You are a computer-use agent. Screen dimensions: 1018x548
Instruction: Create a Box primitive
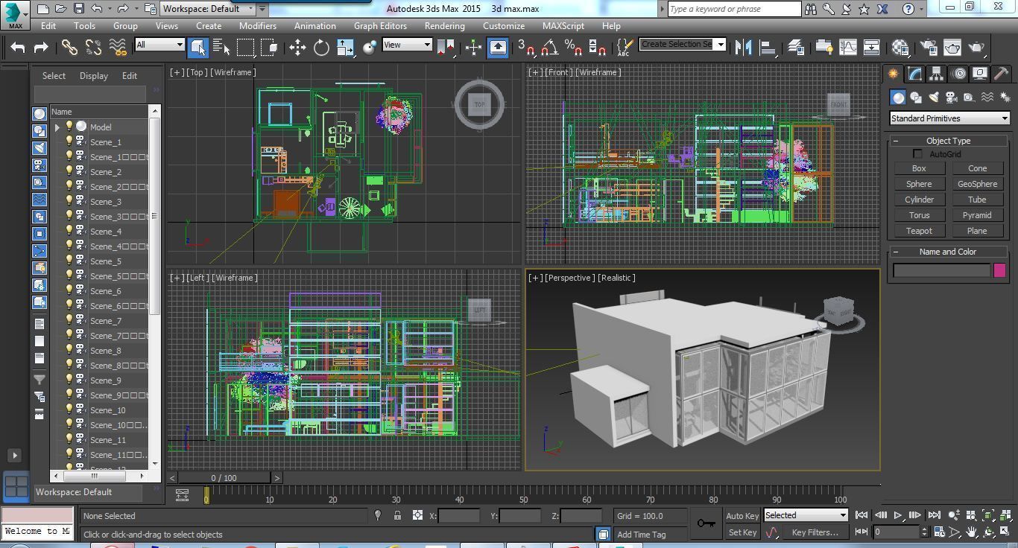pyautogui.click(x=919, y=168)
